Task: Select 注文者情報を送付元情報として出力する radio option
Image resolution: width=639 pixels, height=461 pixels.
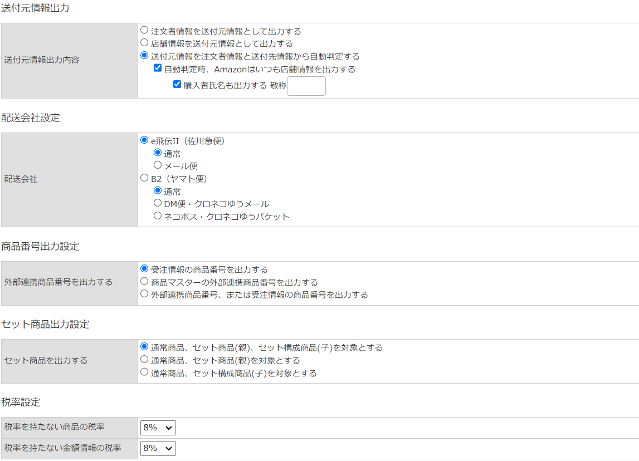Action: click(145, 31)
